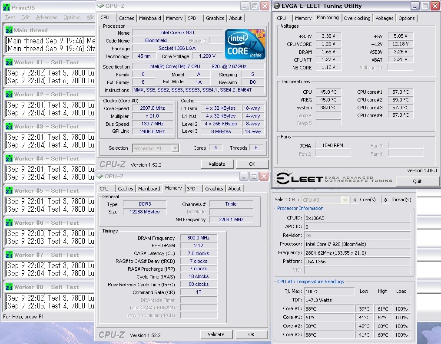Switch to Memory tab in the CPU-Z CPU-tab window
441x344 pixels.
[x=174, y=18]
